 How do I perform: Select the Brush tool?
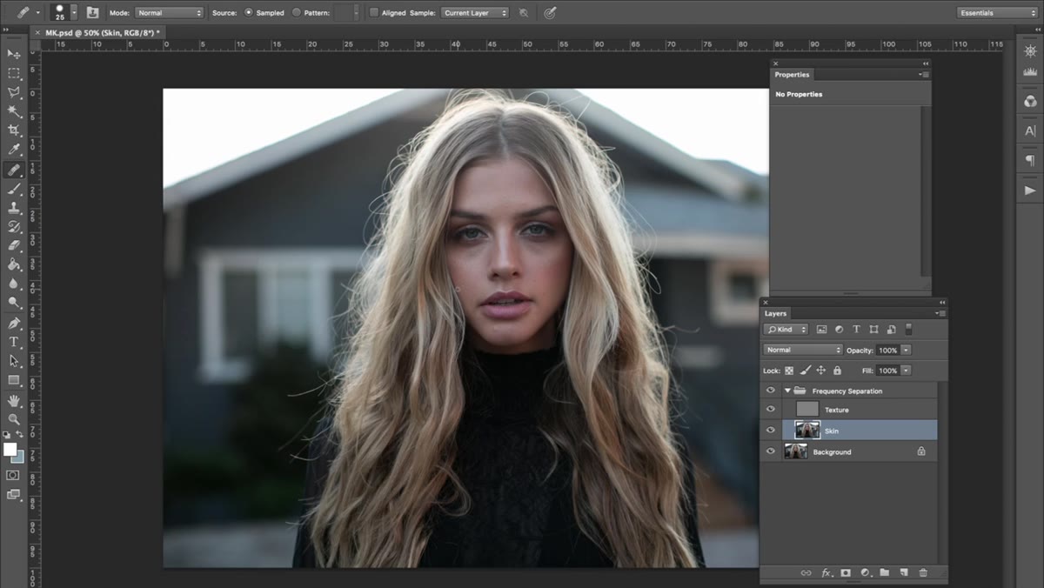(14, 189)
